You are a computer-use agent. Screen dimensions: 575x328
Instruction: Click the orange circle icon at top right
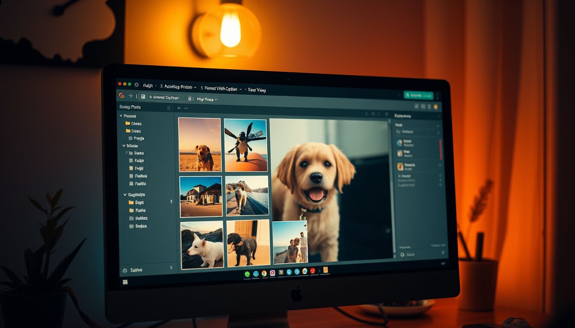click(x=436, y=106)
